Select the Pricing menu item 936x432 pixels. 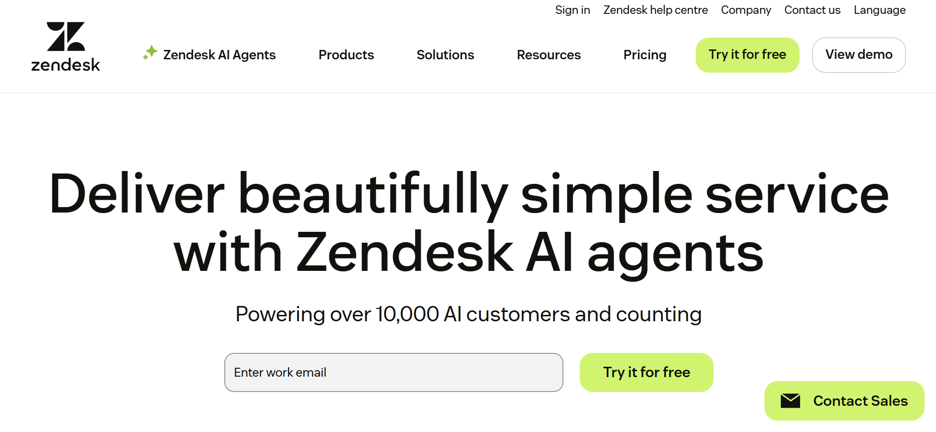point(645,55)
